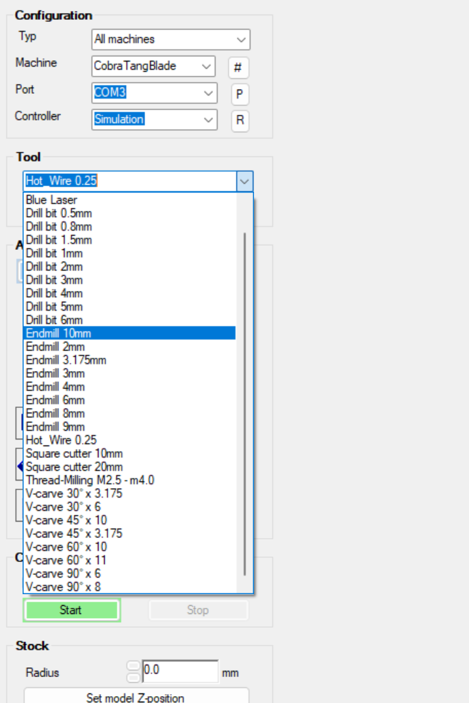The width and height of the screenshot is (469, 703).
Task: Pick Square cutter 10mm tool
Action: (x=129, y=453)
